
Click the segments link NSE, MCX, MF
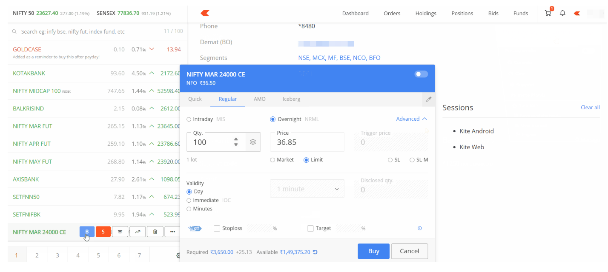coord(339,58)
